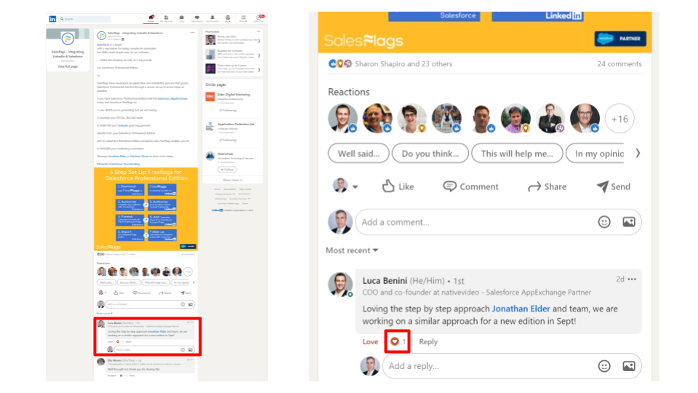The height and width of the screenshot is (393, 698).
Task: Click photo icon in enlarged Add a reply box
Action: (628, 366)
